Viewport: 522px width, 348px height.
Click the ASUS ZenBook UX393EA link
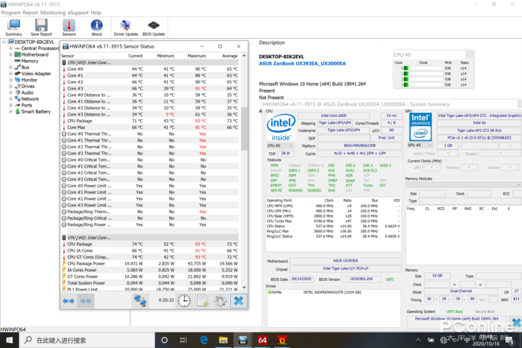tap(303, 64)
